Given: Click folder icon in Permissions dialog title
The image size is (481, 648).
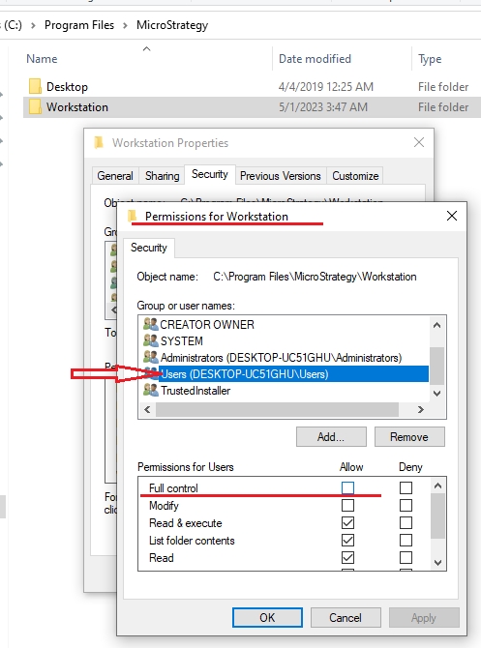Looking at the screenshot, I should coord(133,216).
